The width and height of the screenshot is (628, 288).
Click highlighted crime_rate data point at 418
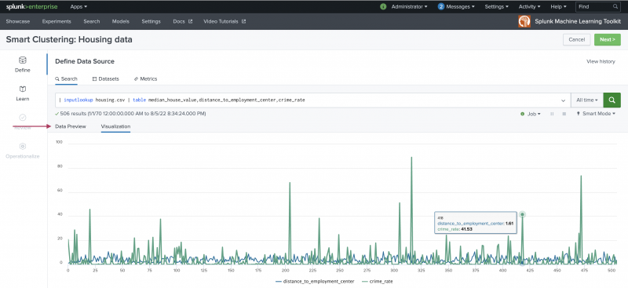522,215
